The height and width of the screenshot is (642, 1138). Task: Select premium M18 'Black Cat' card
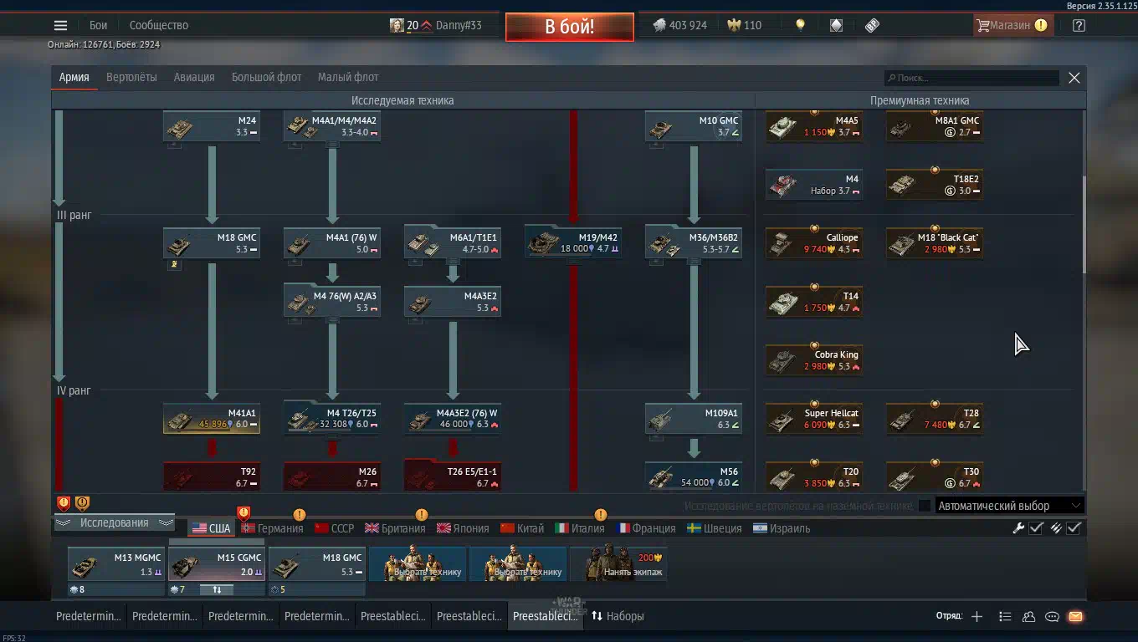point(935,242)
